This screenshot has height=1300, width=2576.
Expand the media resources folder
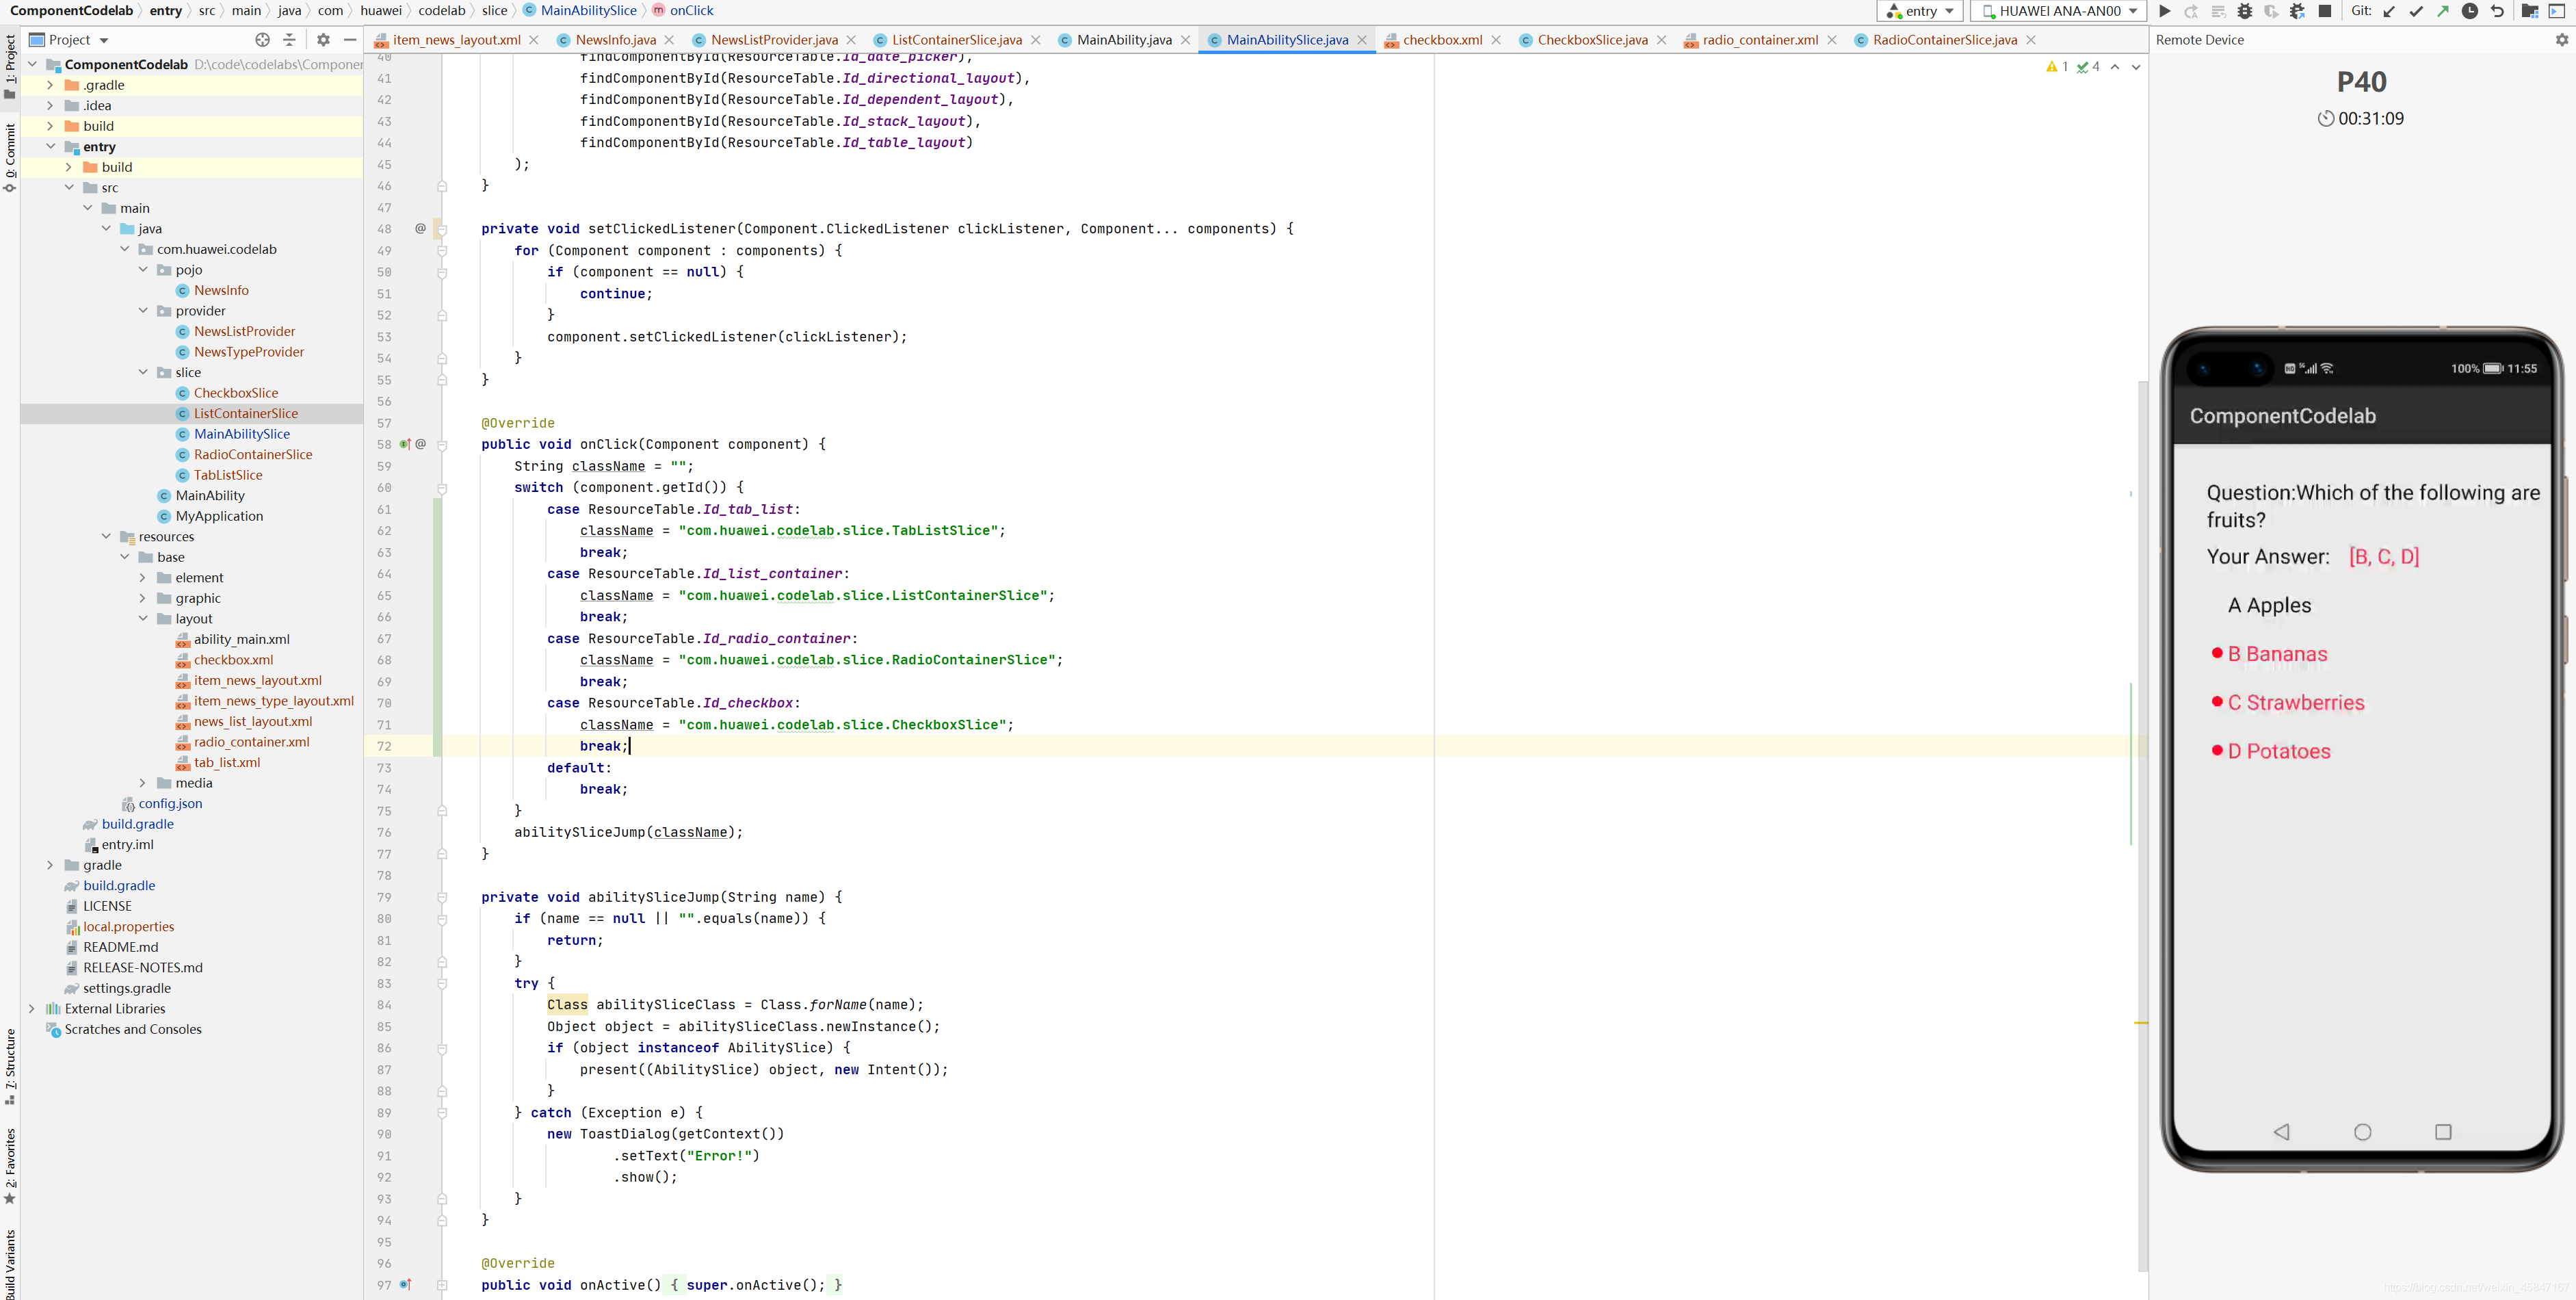[x=143, y=783]
